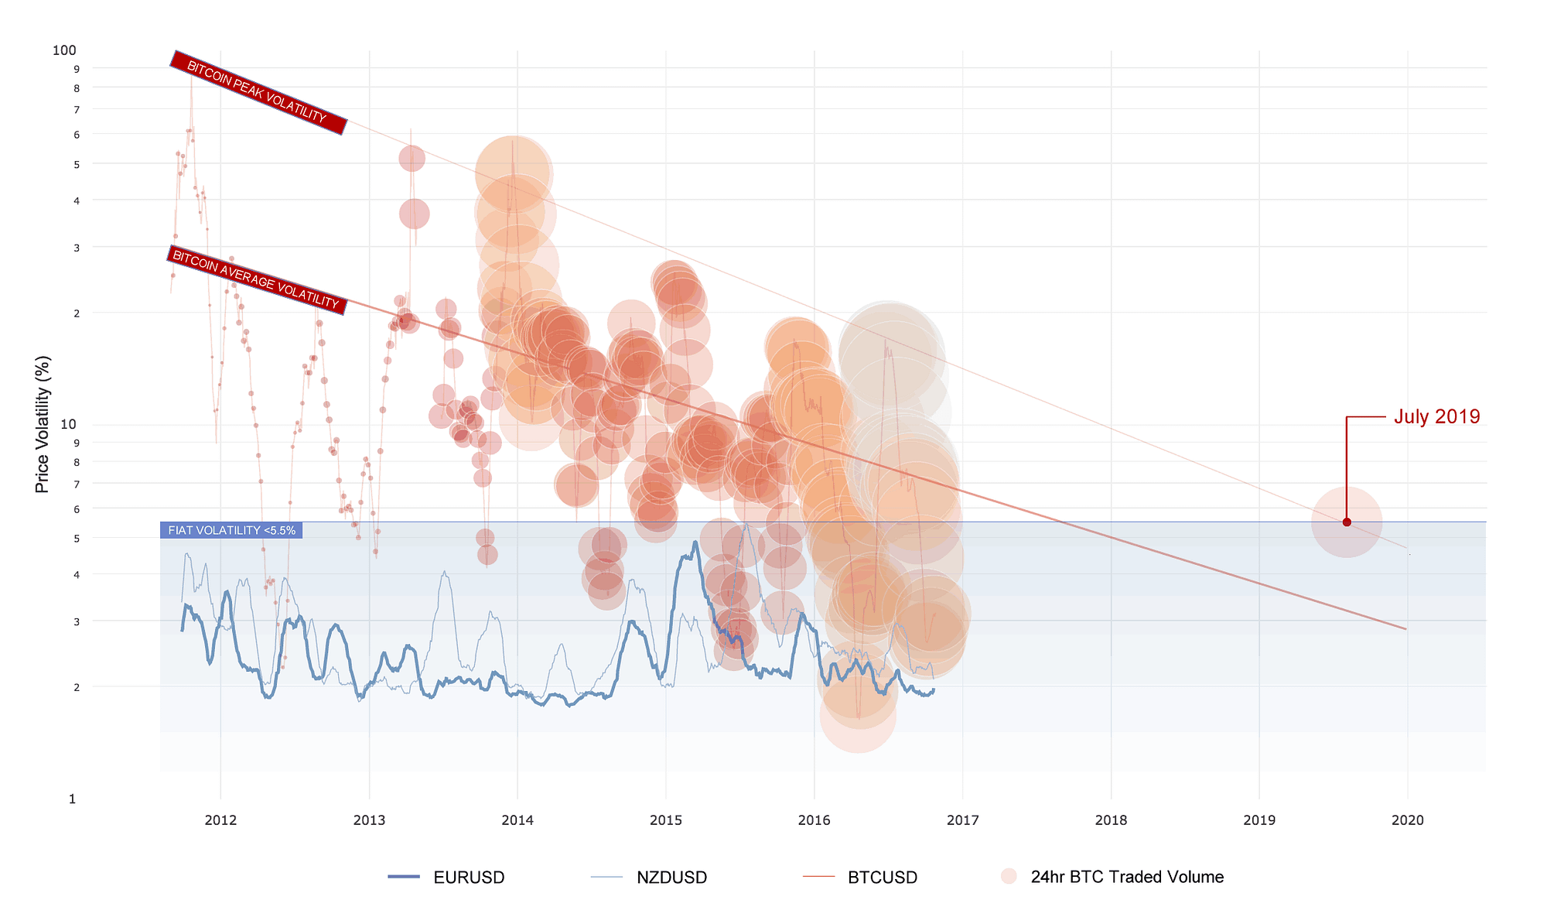
Task: Click the 1 y-axis tick label
Action: click(73, 799)
